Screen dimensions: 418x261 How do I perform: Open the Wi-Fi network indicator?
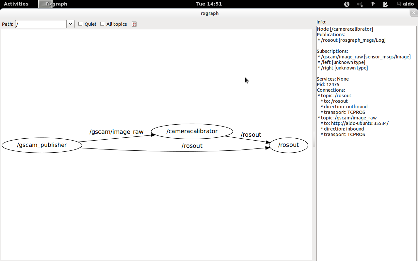tap(373, 4)
